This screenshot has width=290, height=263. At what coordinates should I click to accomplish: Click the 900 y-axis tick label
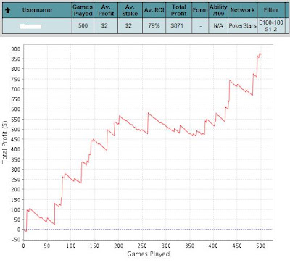click(16, 49)
